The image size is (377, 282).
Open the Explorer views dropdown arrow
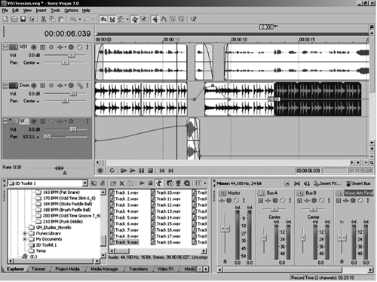pos(205,183)
